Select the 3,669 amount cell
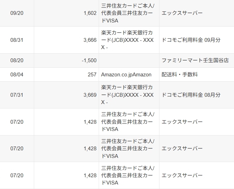Viewport: 234px width, 189px height. (90, 95)
